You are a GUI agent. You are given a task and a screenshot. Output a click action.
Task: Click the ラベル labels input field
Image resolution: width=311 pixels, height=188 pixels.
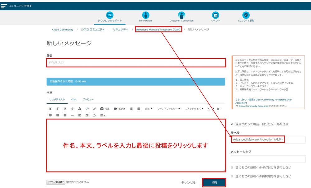tap(268, 140)
